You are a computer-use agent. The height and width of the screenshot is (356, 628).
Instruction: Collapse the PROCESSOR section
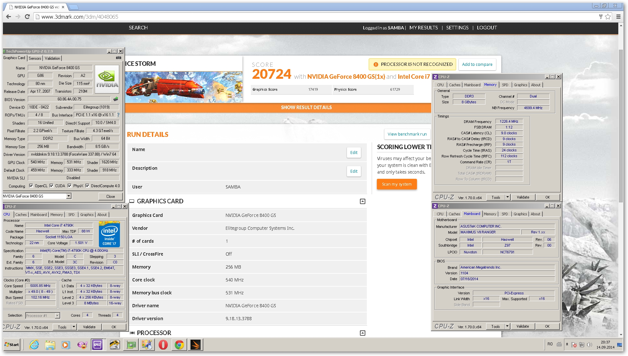[363, 333]
